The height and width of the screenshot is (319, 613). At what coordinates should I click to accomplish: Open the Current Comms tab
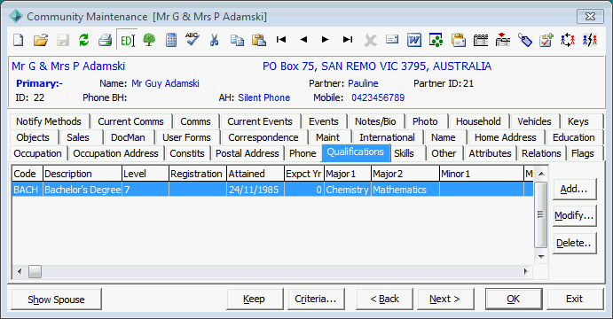(x=130, y=121)
